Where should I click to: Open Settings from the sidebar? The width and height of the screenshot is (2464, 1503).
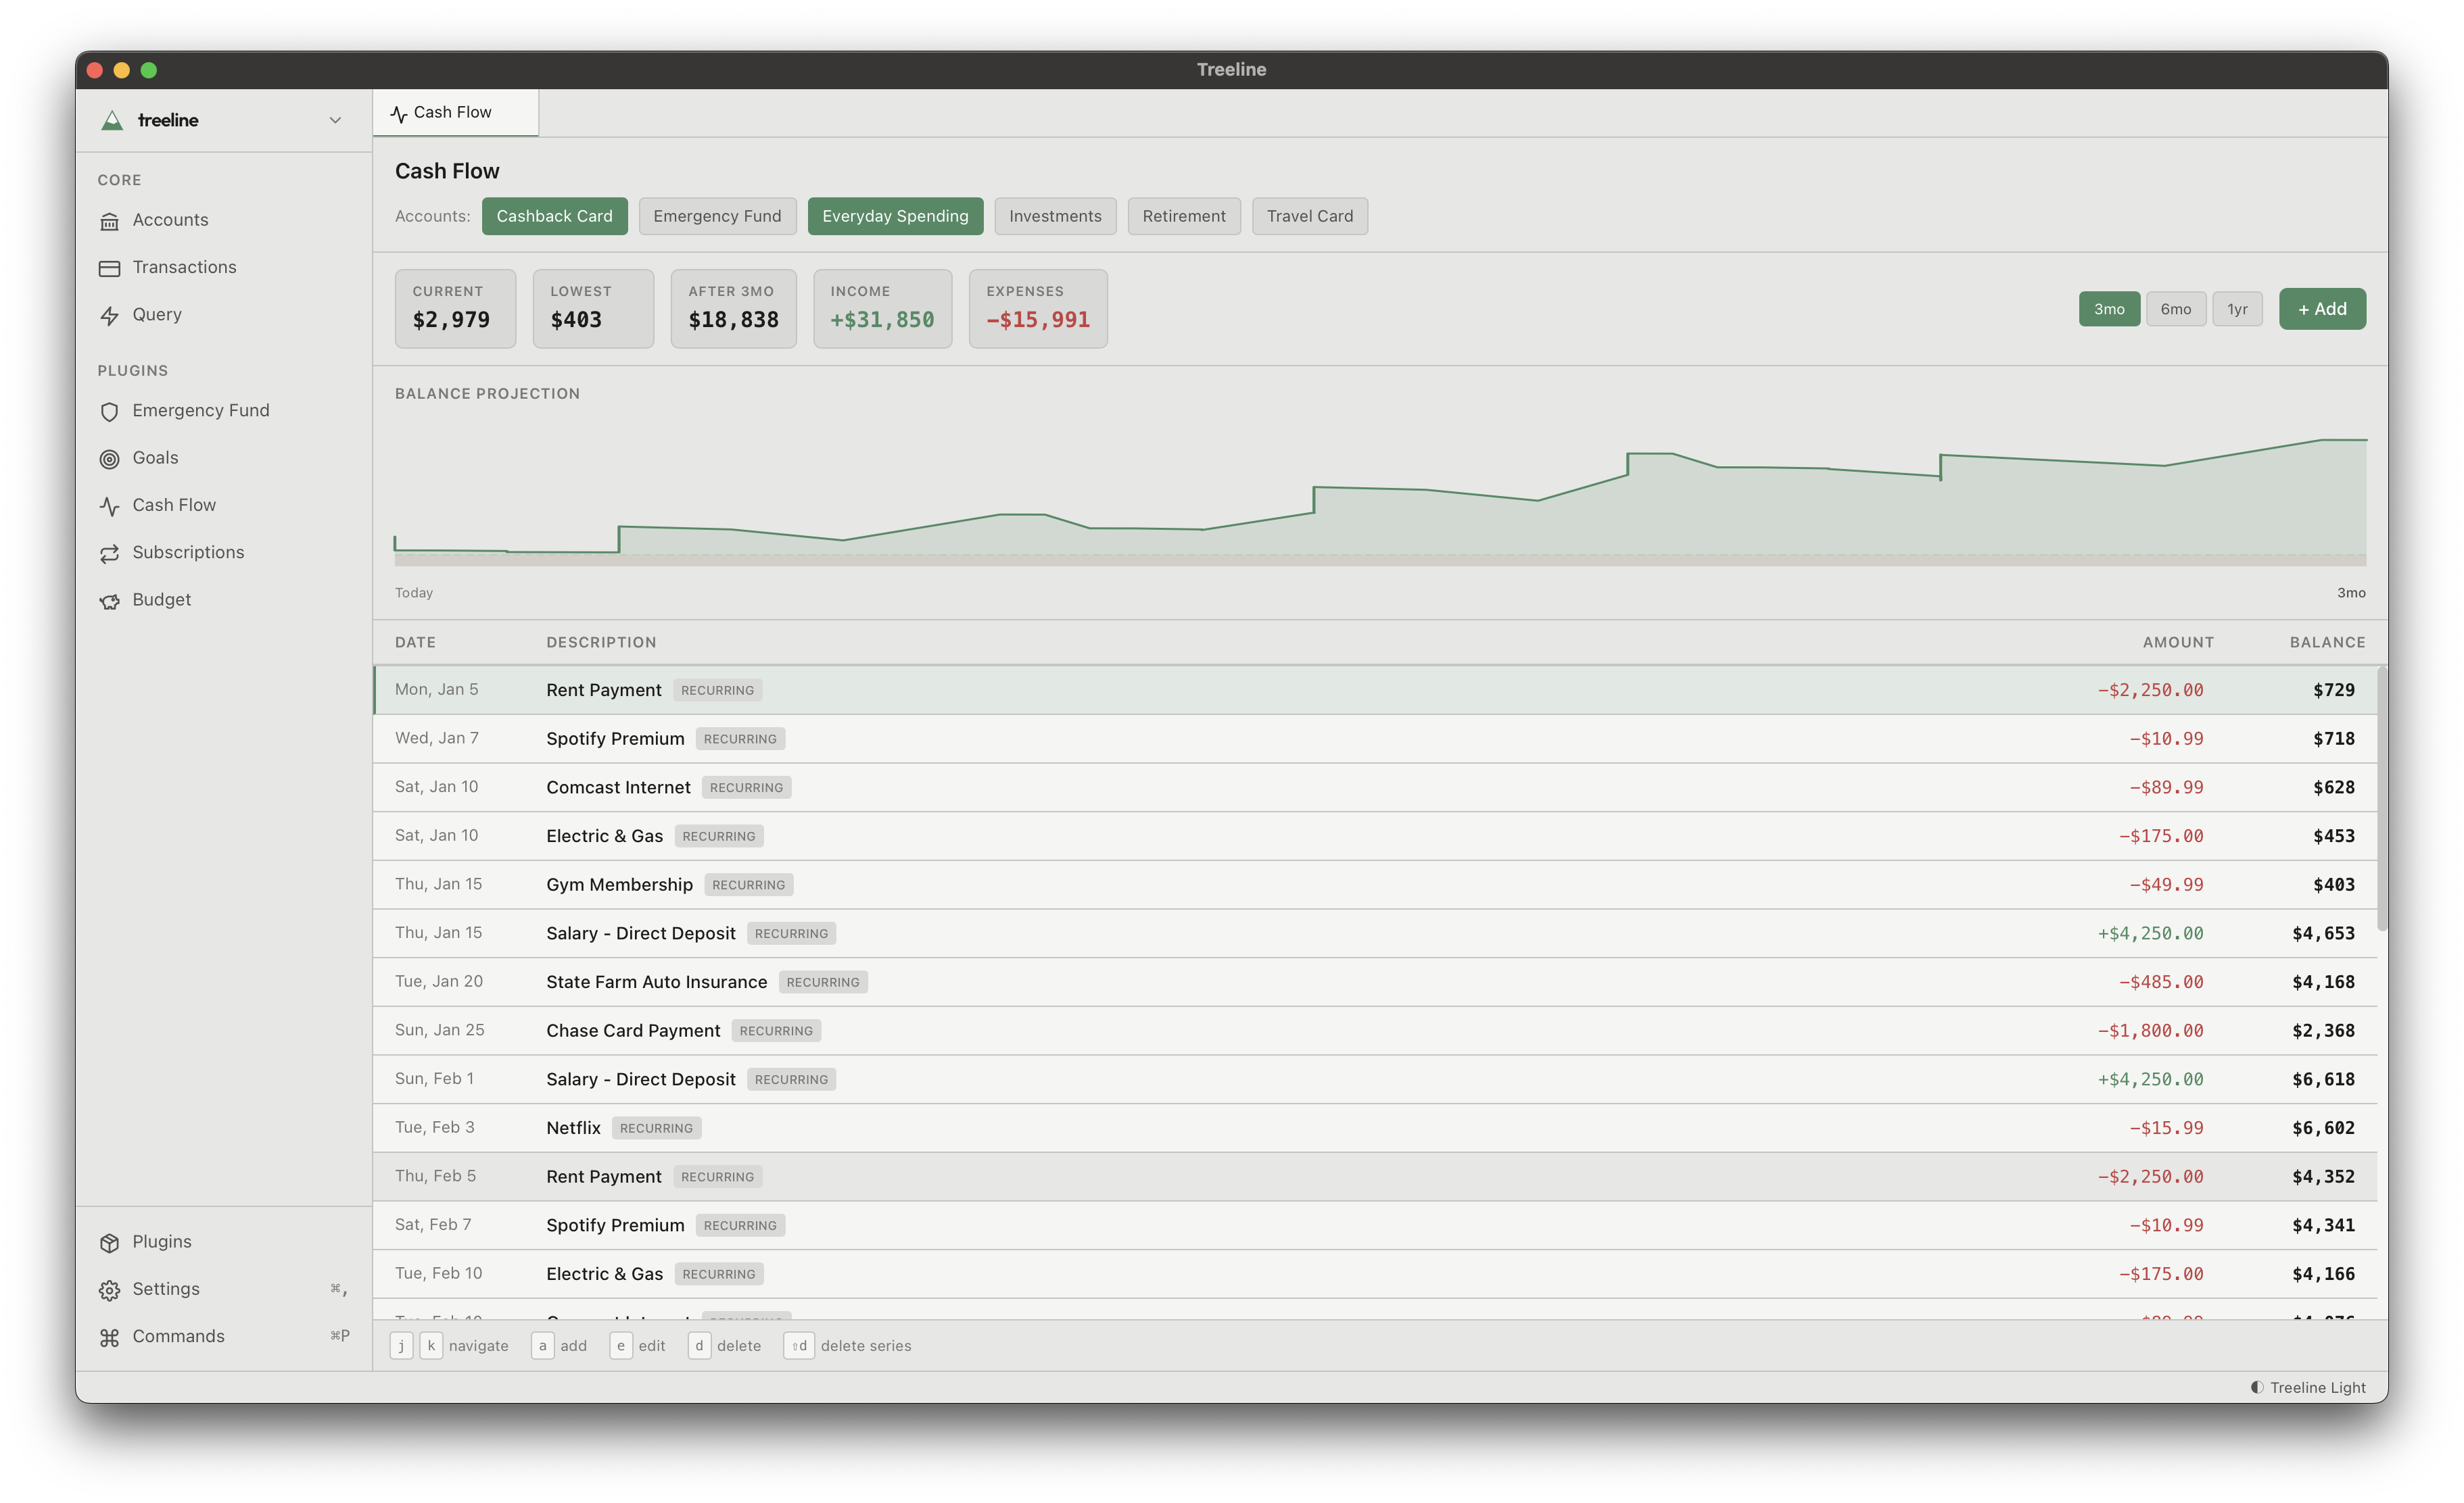(165, 1288)
